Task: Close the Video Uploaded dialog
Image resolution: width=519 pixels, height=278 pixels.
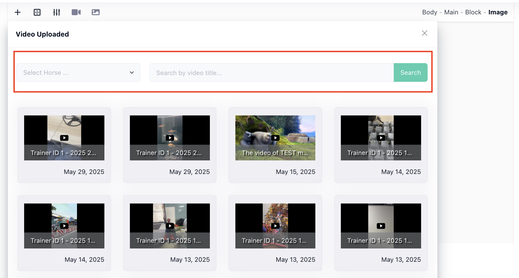Action: (x=424, y=33)
